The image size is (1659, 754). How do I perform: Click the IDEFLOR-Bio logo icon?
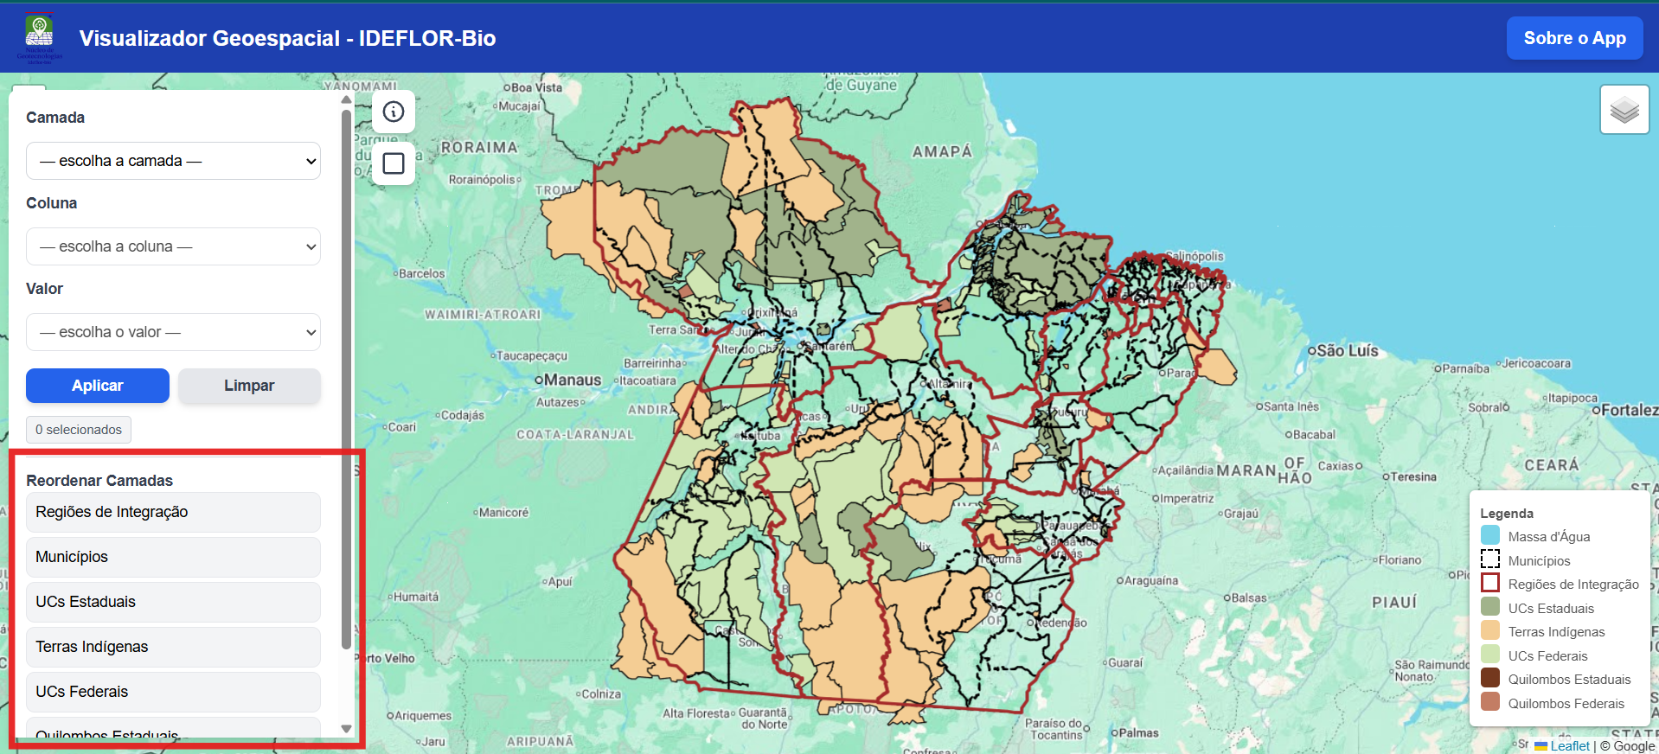pos(39,37)
